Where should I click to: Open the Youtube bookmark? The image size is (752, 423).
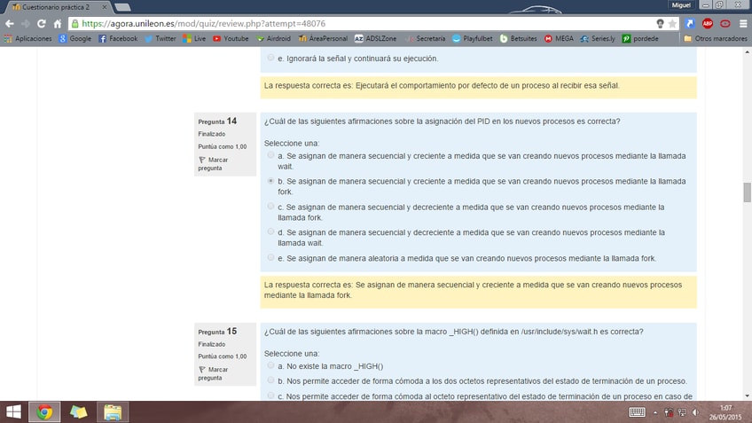[231, 39]
